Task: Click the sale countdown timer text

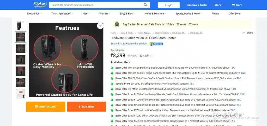Action: [x=160, y=24]
